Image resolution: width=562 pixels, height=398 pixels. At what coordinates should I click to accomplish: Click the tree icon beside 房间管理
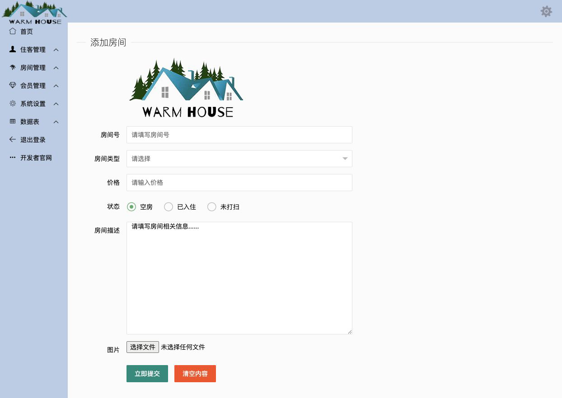pos(13,68)
